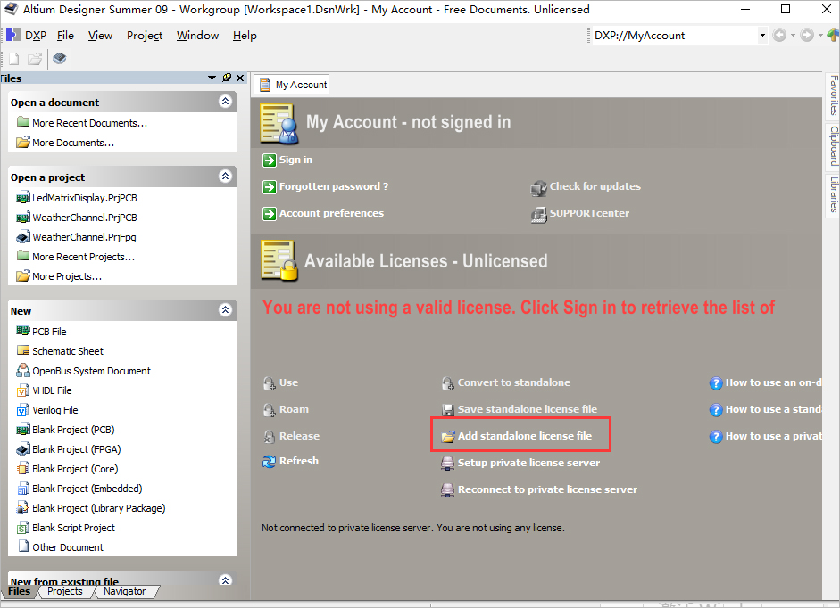The height and width of the screenshot is (608, 840).
Task: Click the Sign in link
Action: (295, 160)
